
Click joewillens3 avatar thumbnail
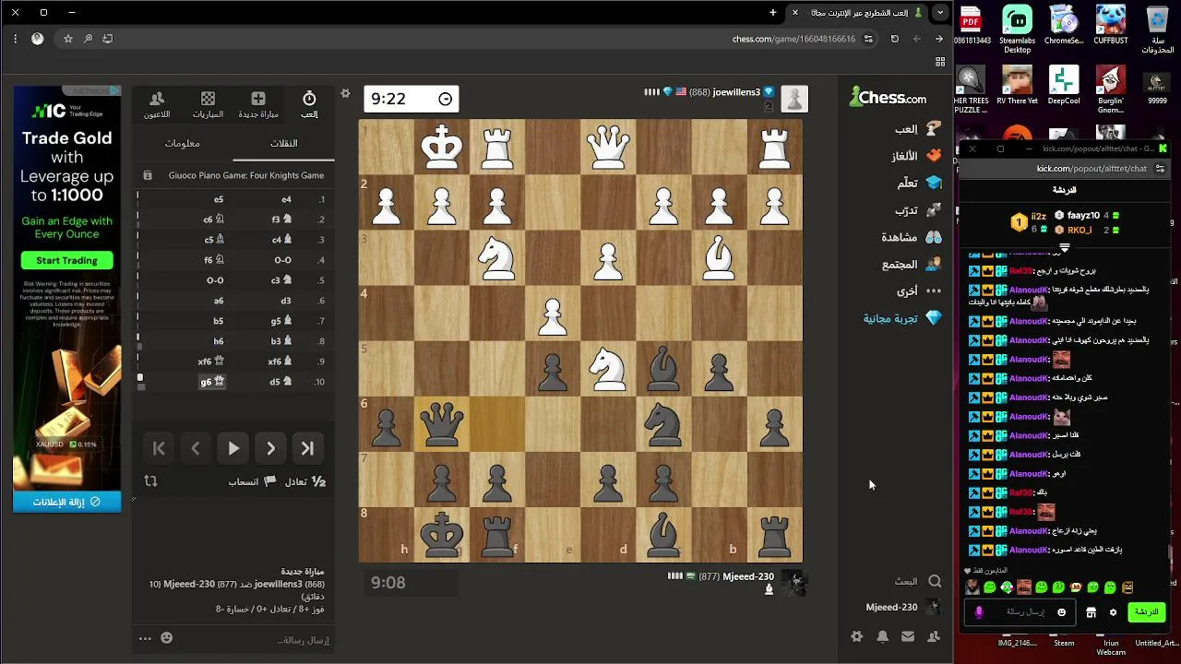tap(794, 99)
